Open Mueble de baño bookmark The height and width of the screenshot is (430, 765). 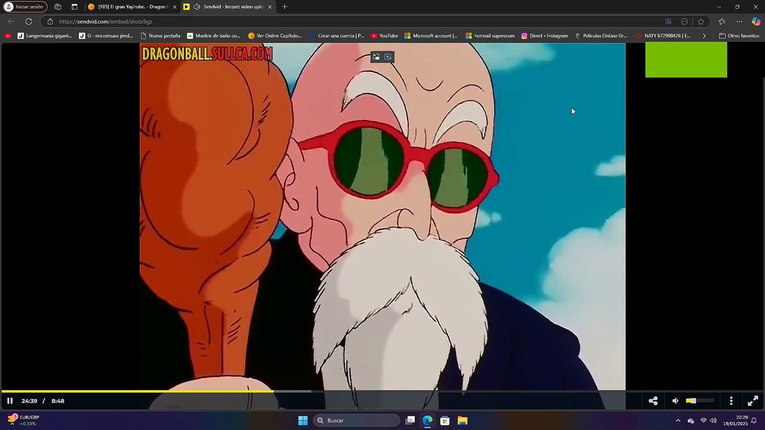point(213,36)
